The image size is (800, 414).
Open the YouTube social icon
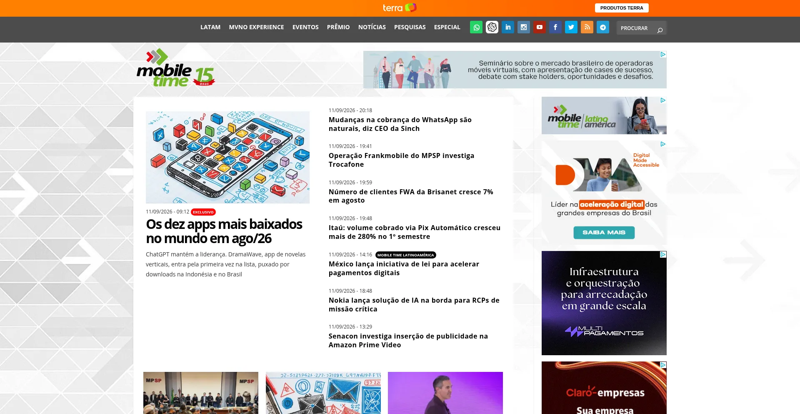540,28
